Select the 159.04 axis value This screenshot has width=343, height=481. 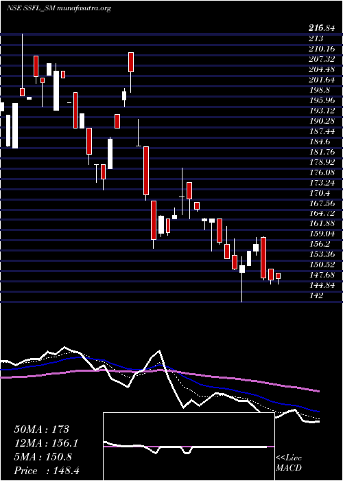(322, 234)
